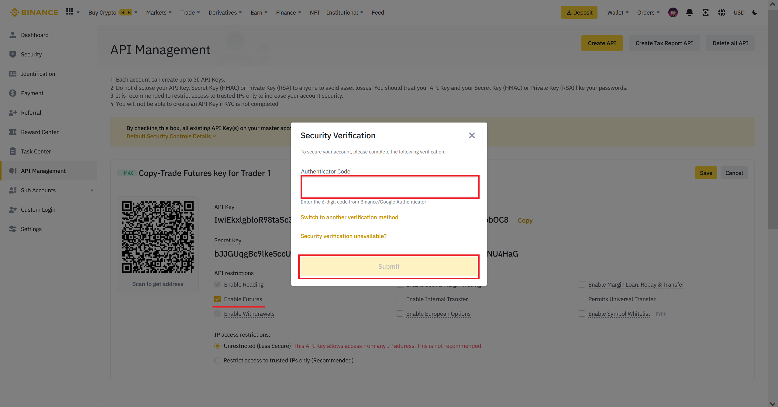Check Enable Margin Loan, Repay & Transfer
This screenshot has height=407, width=778.
click(582, 284)
